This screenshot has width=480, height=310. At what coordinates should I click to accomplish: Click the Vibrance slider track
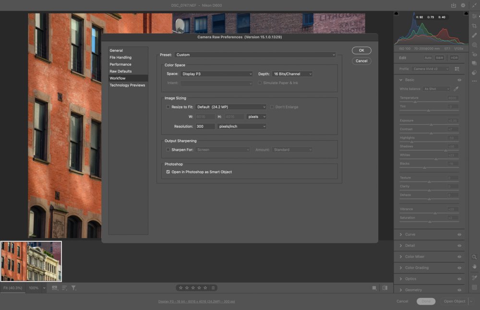tap(429, 213)
